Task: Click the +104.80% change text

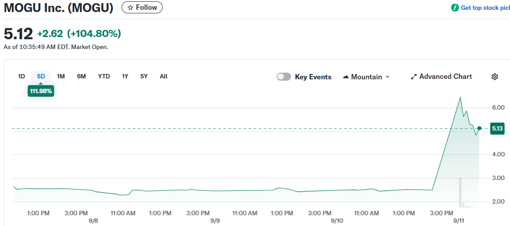Action: (x=94, y=33)
